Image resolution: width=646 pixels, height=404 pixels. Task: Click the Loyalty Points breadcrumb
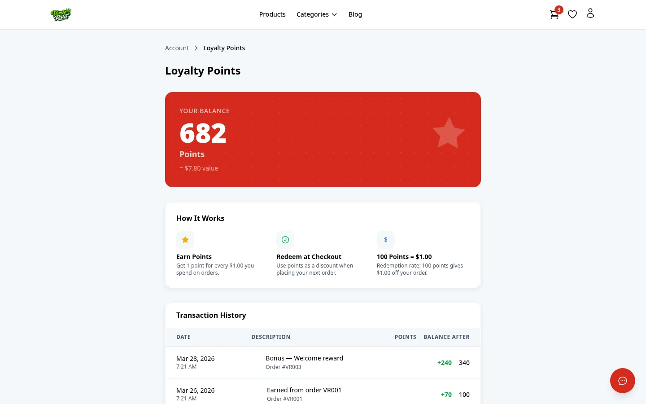(x=224, y=48)
